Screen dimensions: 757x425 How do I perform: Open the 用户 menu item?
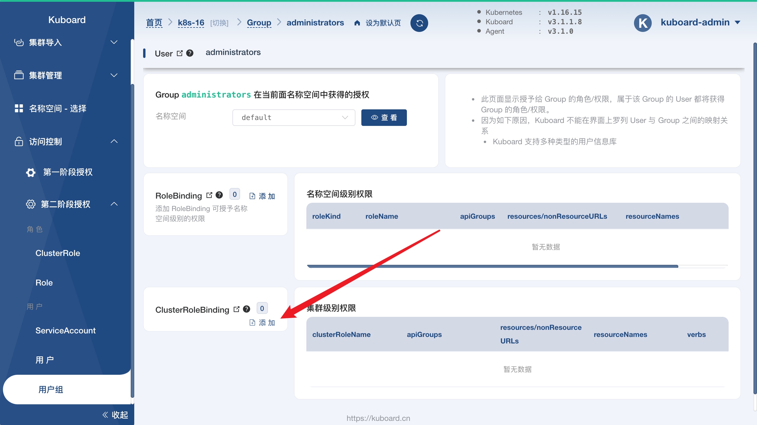coord(45,360)
